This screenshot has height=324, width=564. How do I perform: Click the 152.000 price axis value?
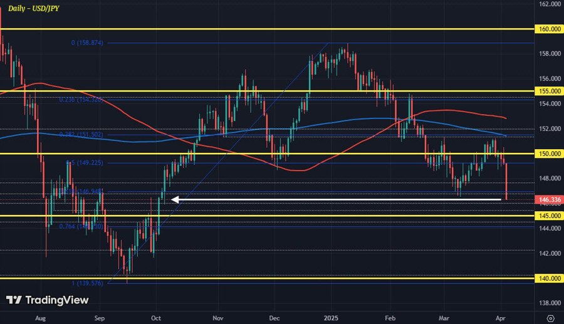[550, 128]
